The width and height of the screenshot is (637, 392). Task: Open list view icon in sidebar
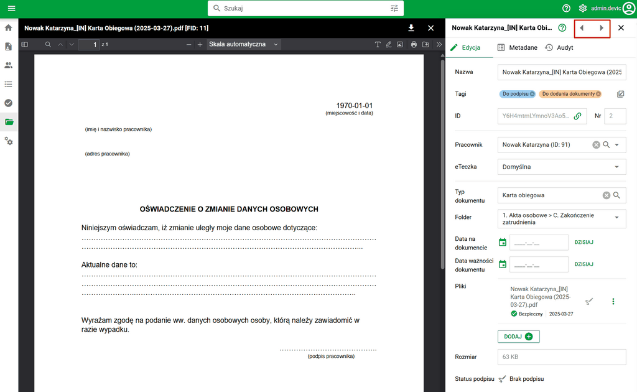click(x=9, y=84)
